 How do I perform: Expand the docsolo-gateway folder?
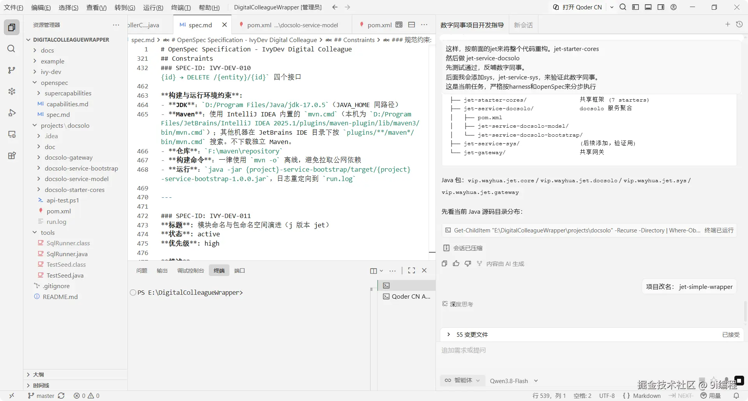tap(69, 157)
